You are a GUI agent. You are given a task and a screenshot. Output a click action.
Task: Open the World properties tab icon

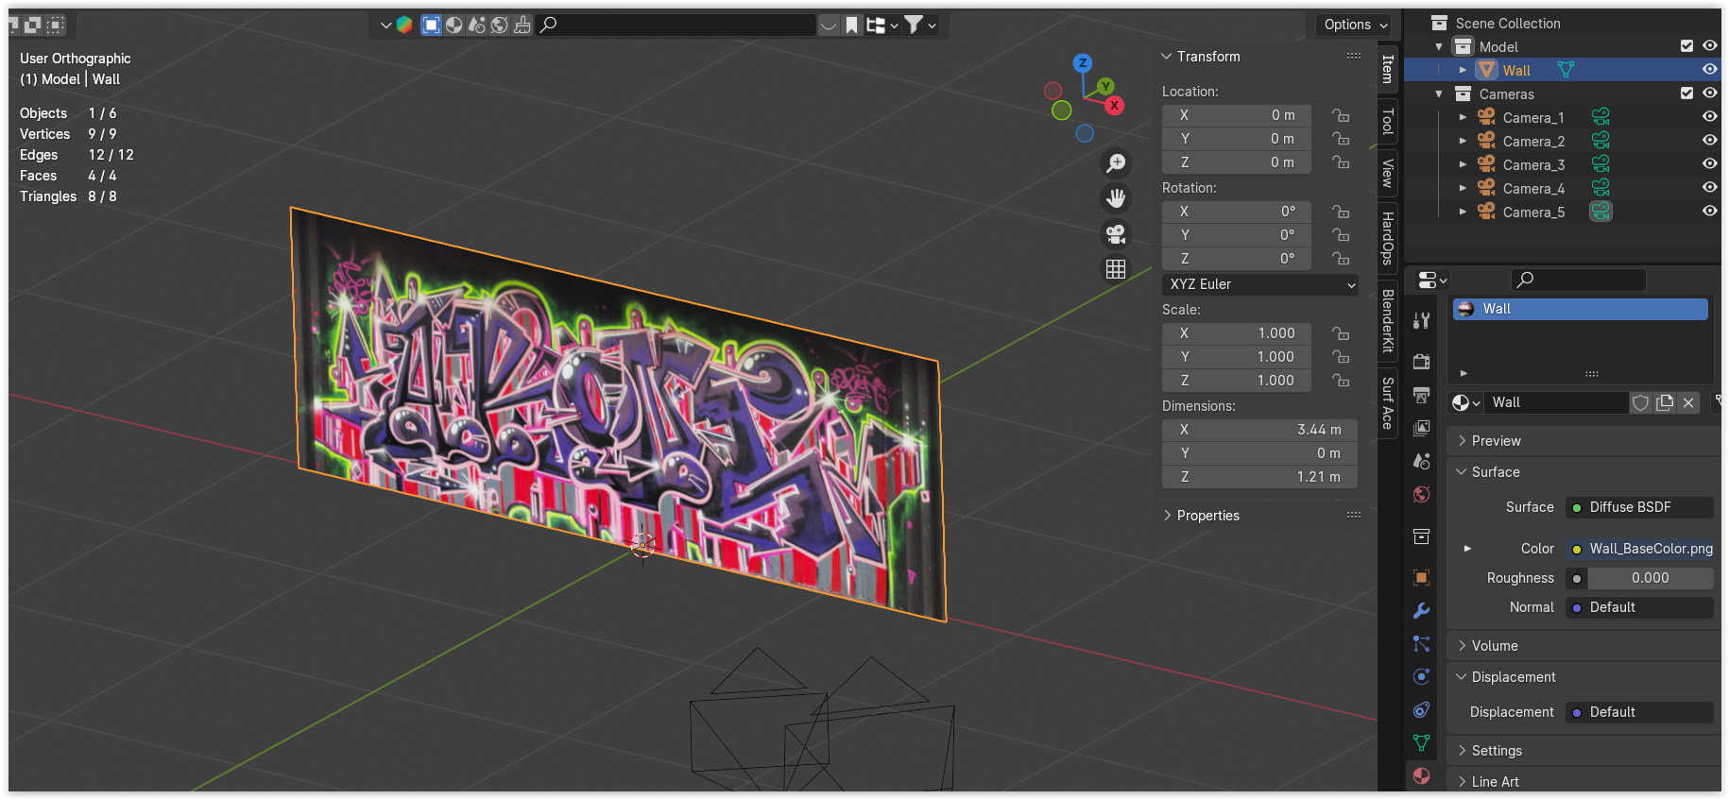click(x=1421, y=494)
